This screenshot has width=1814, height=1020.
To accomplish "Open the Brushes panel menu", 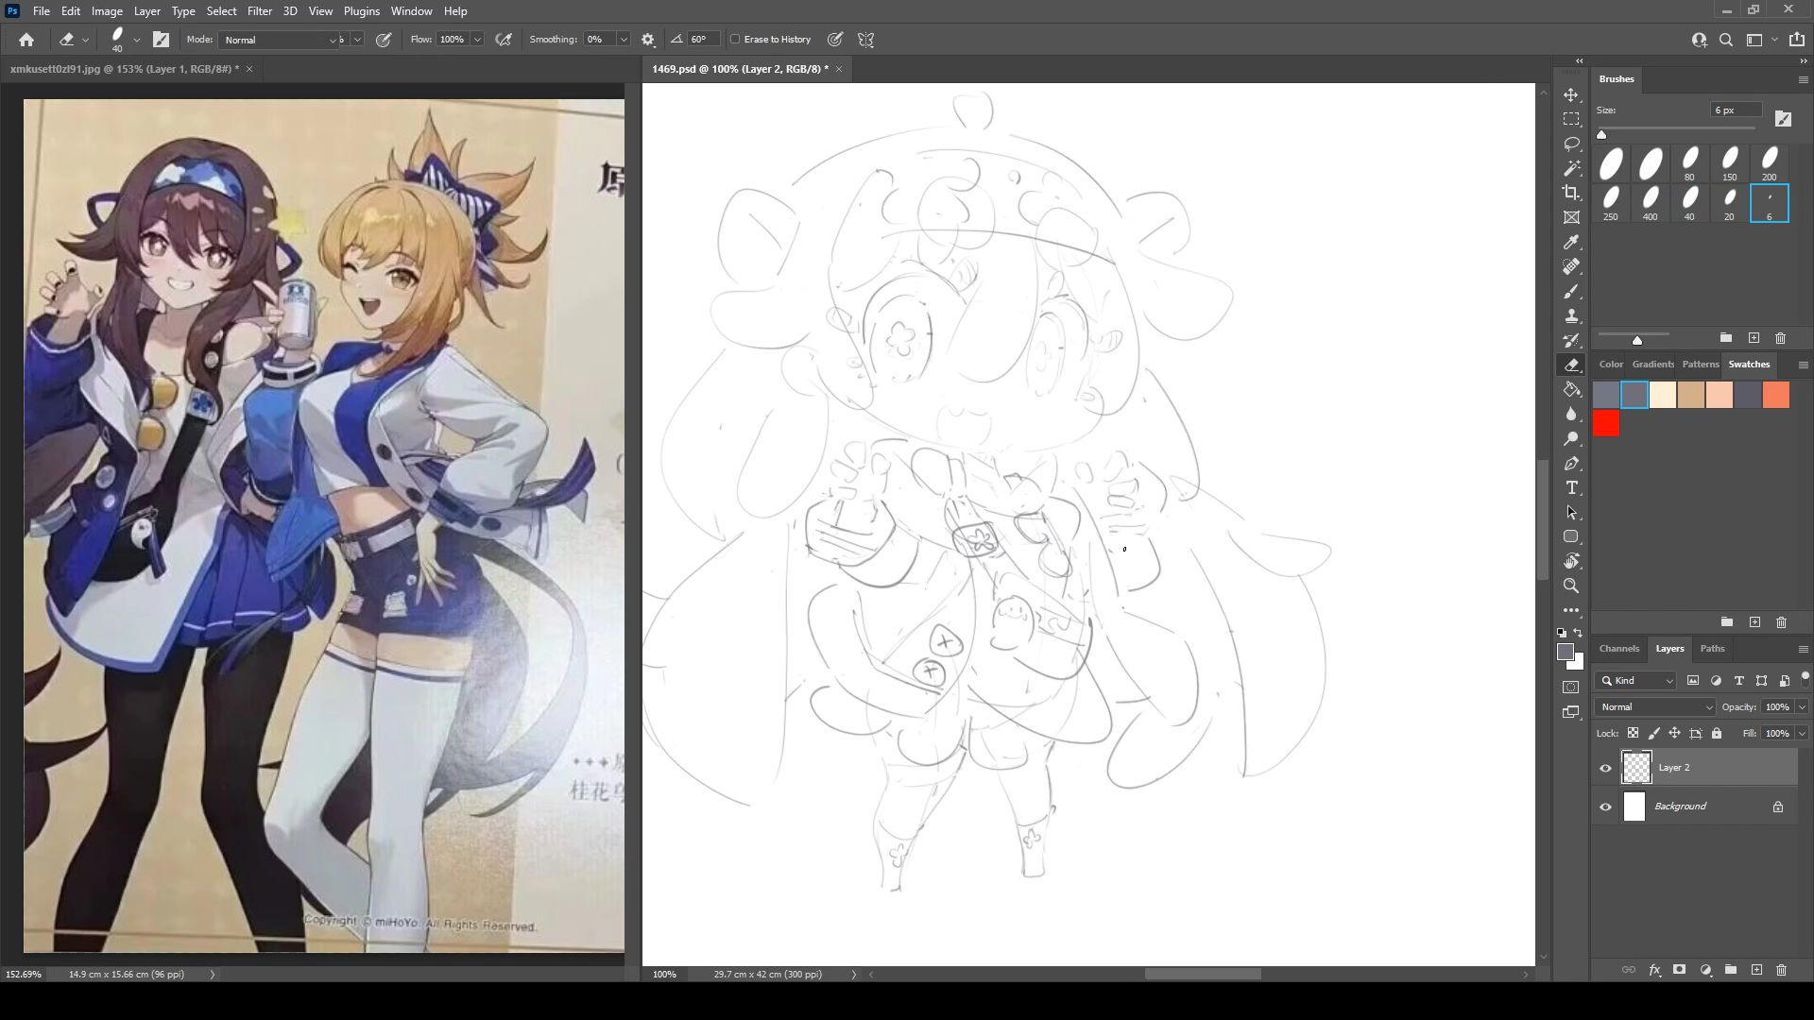I will tap(1803, 79).
